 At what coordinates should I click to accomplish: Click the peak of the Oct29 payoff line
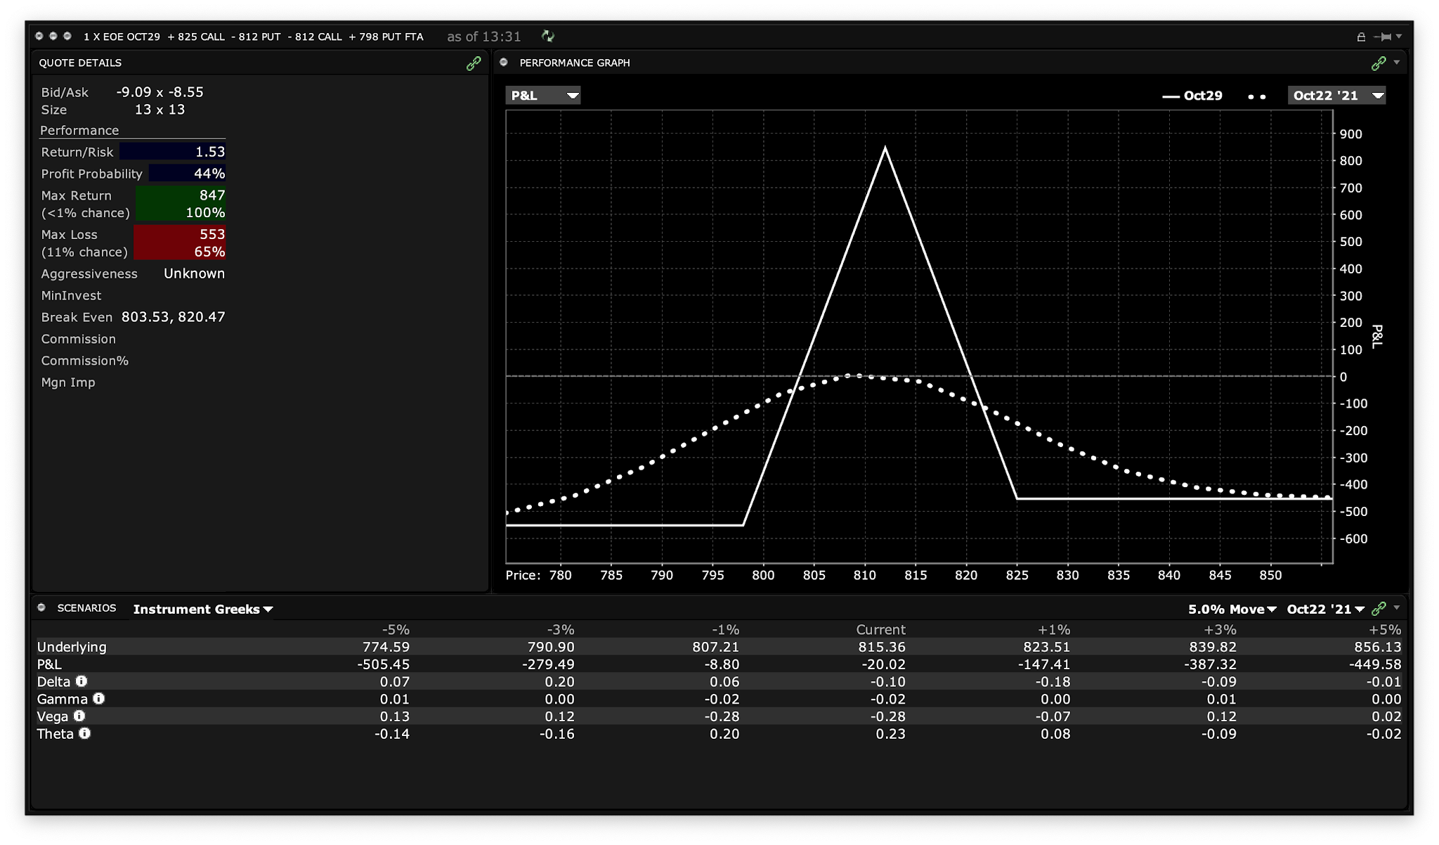tap(885, 148)
